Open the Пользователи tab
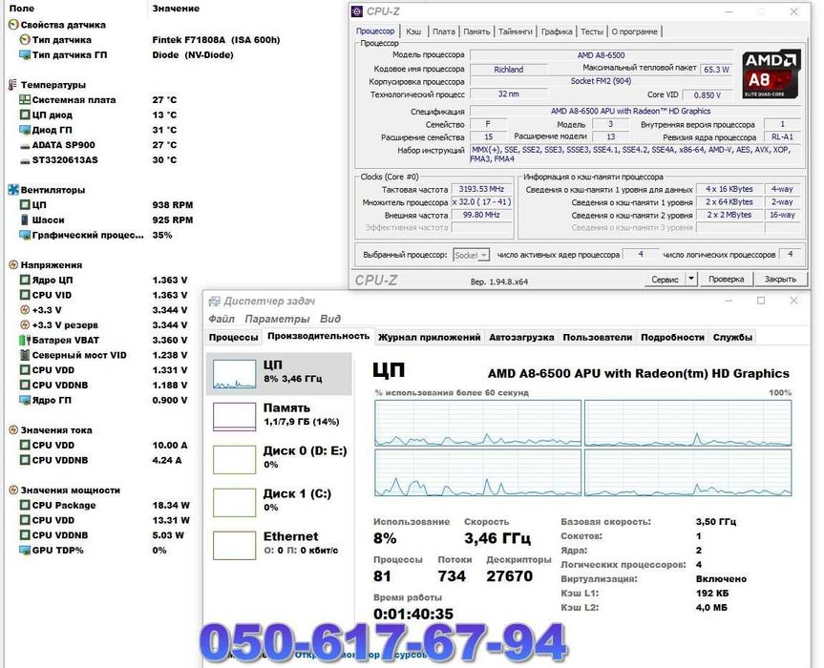Screen dimensions: 824x668 point(598,337)
